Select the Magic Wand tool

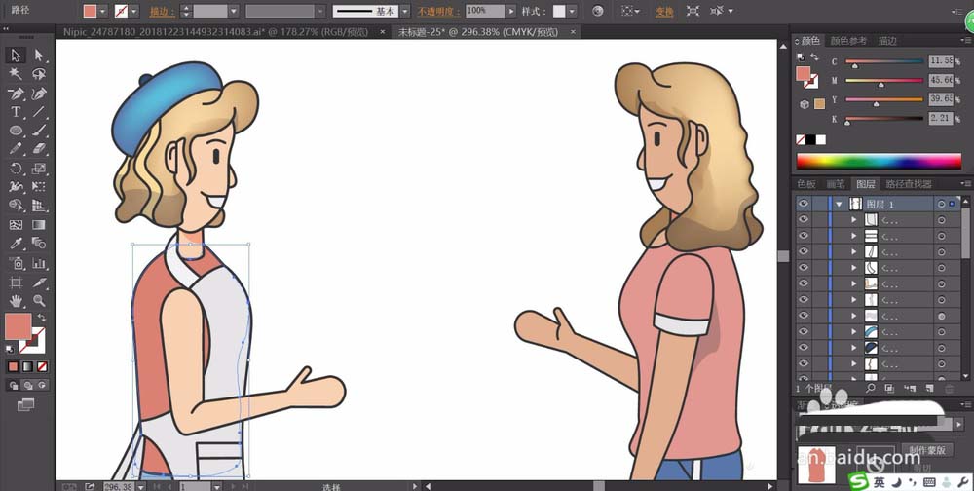pos(16,74)
